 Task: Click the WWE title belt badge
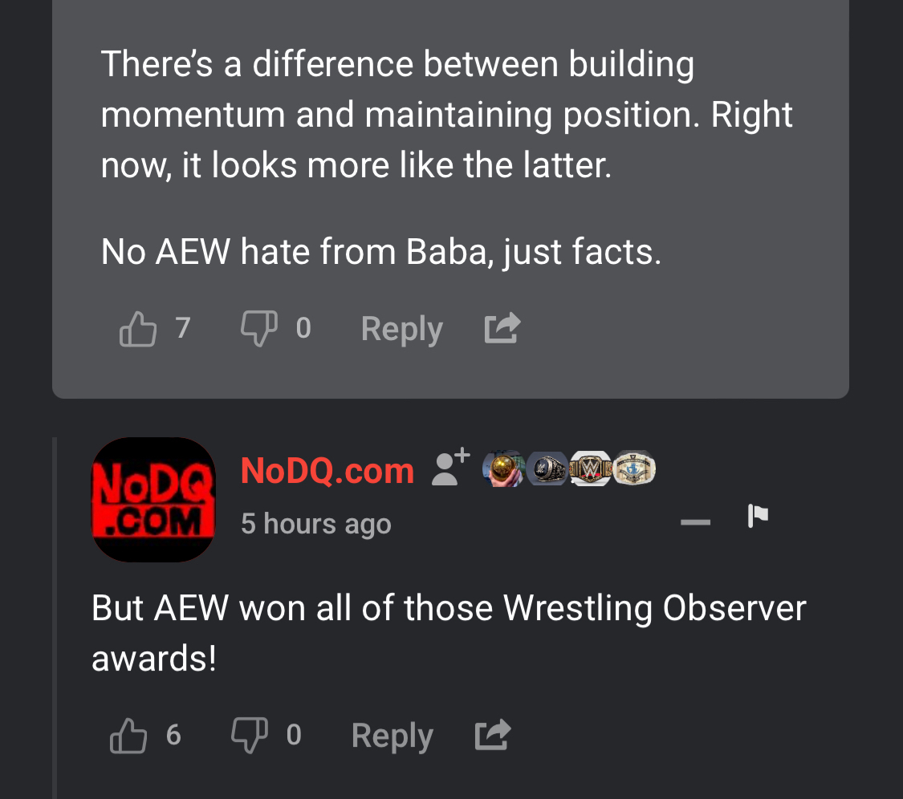coord(590,468)
